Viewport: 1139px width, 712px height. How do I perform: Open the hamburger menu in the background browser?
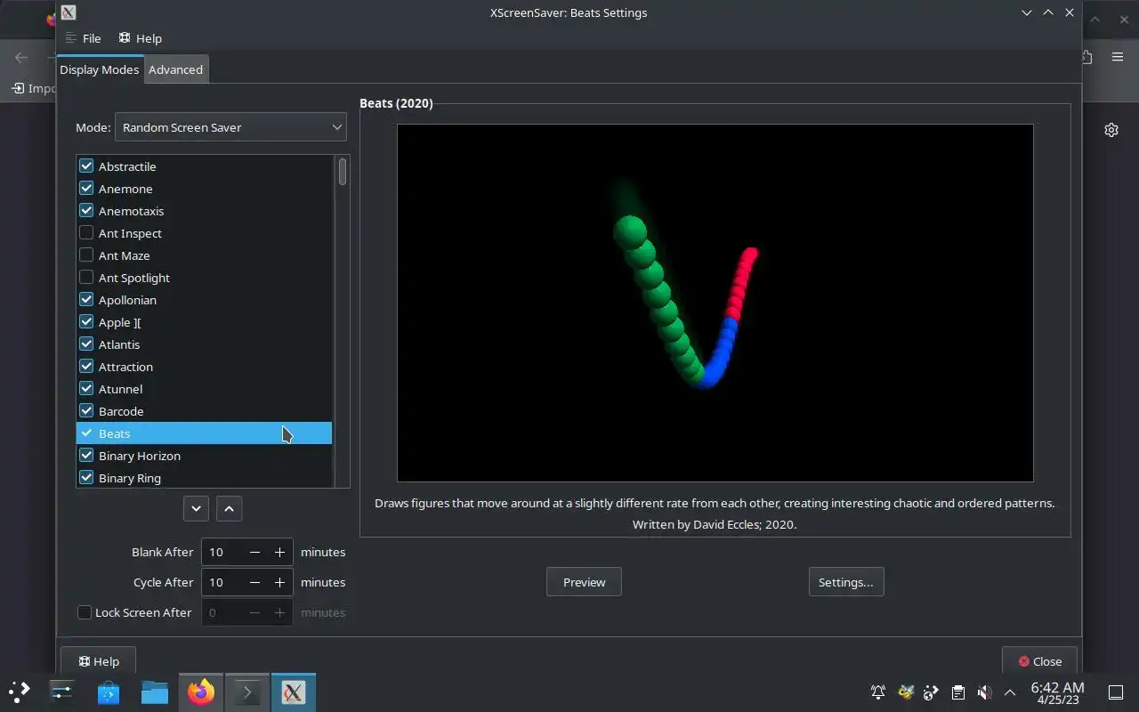point(1118,57)
